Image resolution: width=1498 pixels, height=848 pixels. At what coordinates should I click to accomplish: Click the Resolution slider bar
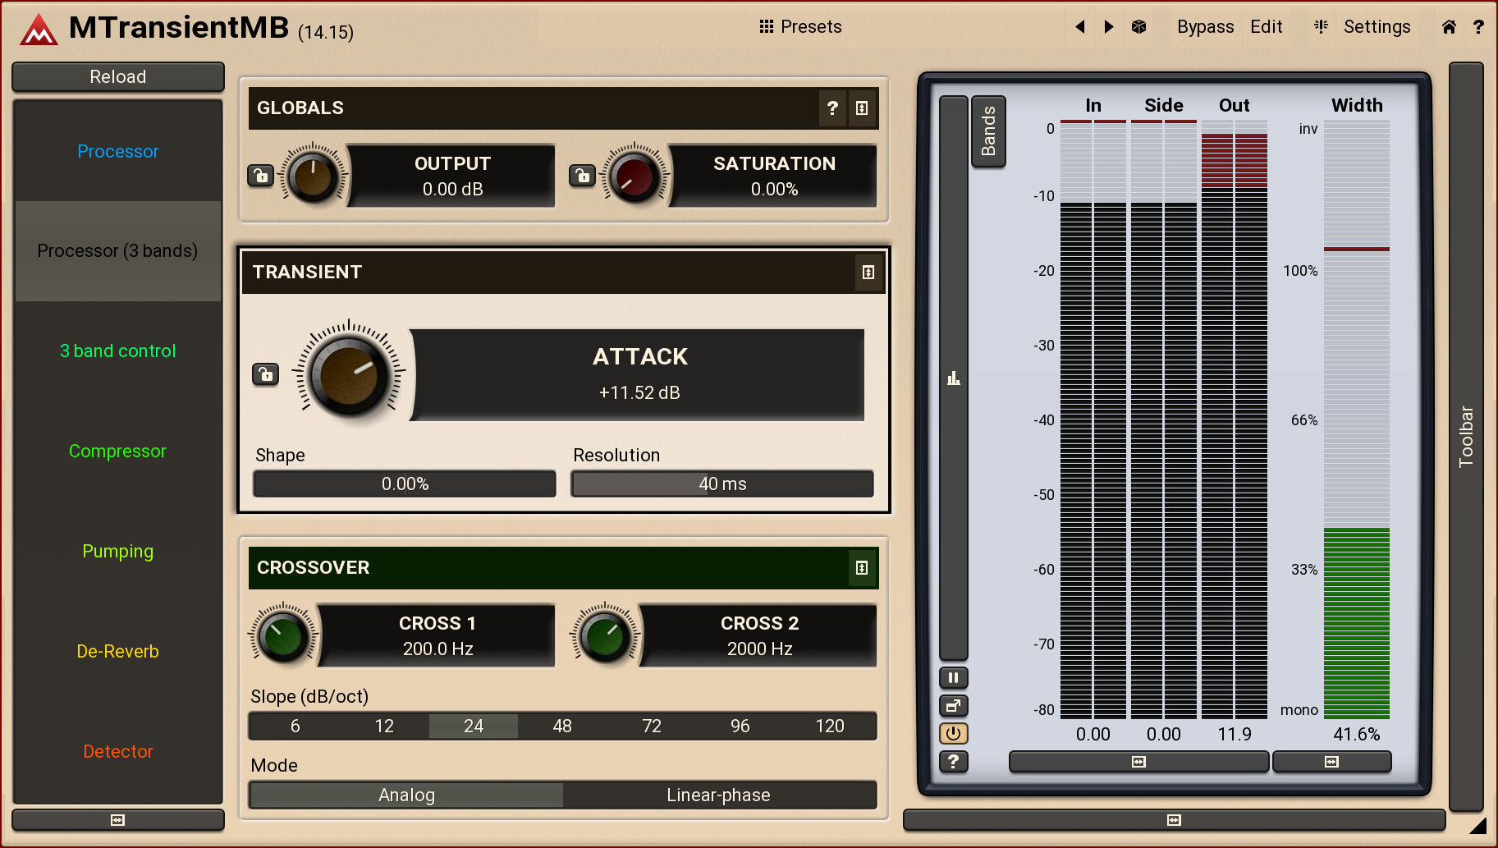[722, 484]
